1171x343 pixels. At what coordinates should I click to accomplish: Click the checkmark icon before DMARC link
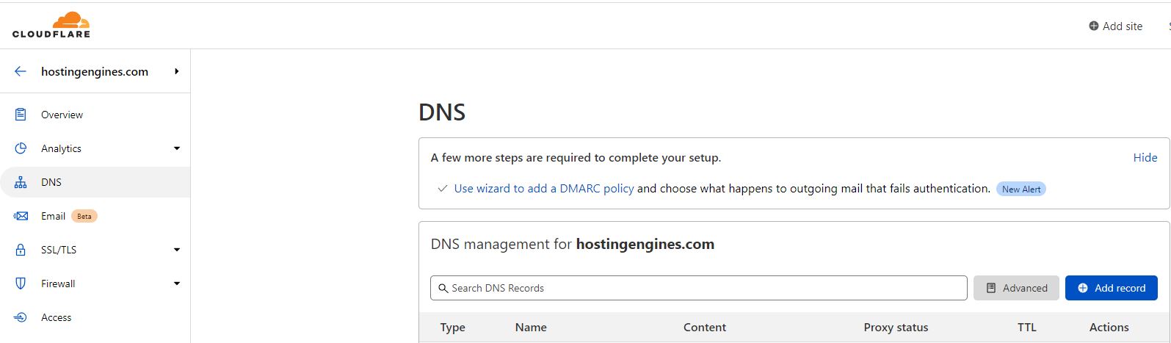442,189
